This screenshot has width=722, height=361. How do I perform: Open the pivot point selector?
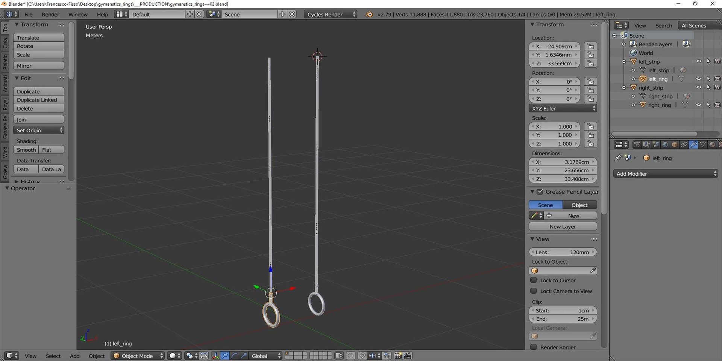click(191, 356)
